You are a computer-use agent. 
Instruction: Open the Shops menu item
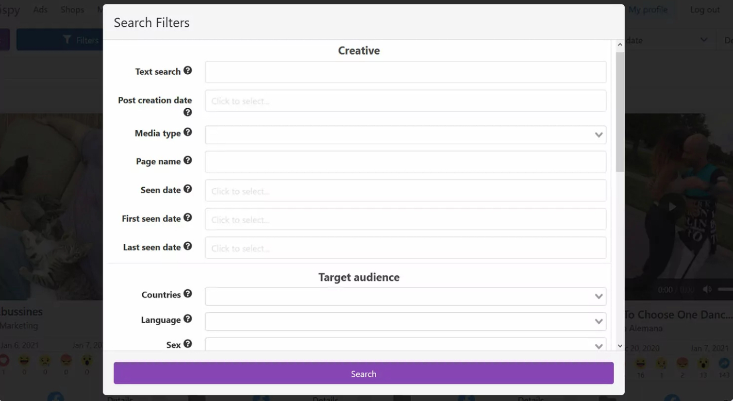coord(72,9)
